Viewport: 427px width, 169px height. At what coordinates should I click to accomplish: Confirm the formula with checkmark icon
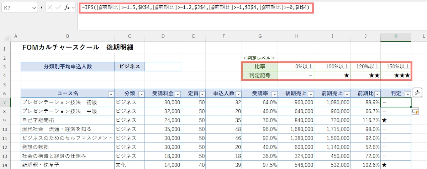pos(58,7)
